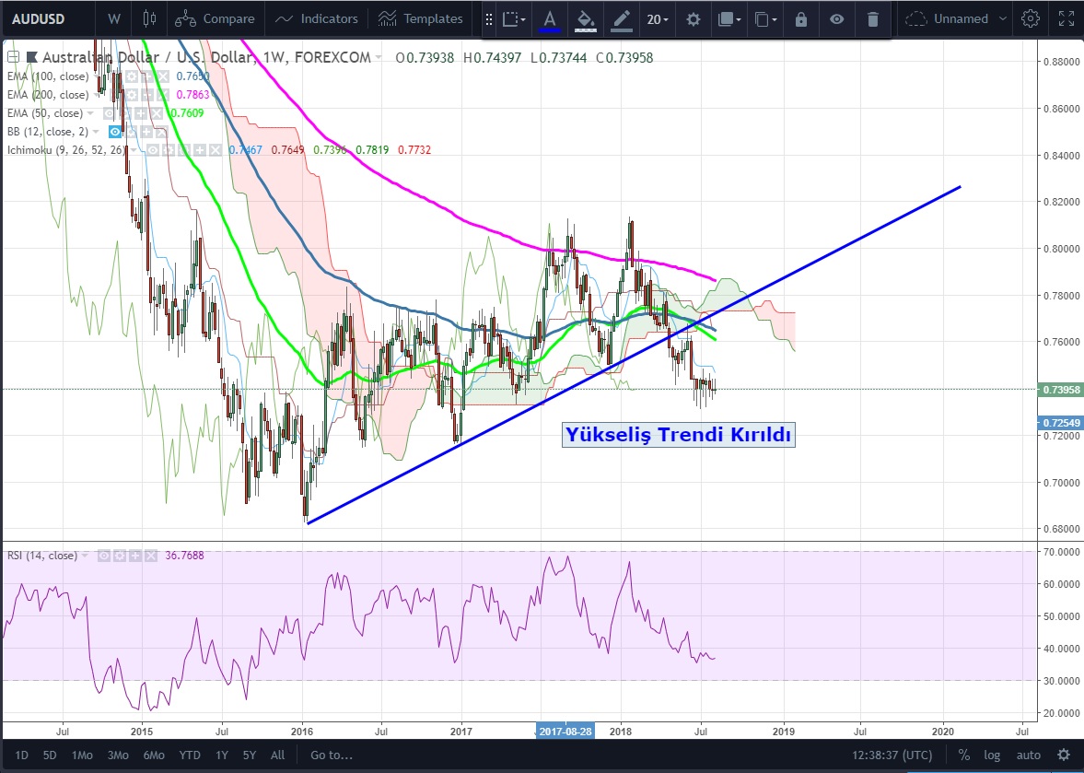1084x773 pixels.
Task: Select the 1Y time range
Action: (x=221, y=755)
